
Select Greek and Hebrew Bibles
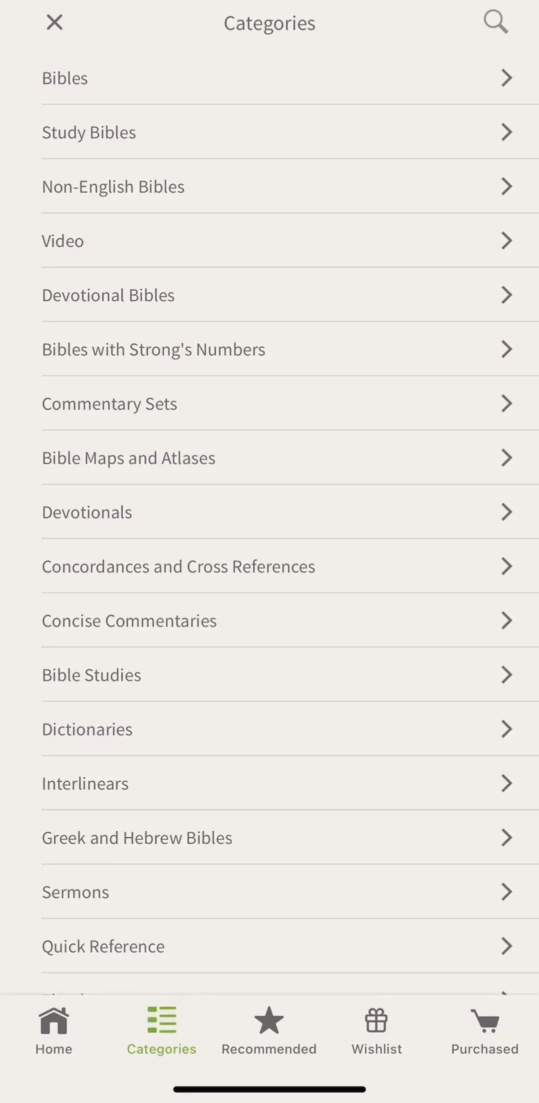(x=290, y=838)
